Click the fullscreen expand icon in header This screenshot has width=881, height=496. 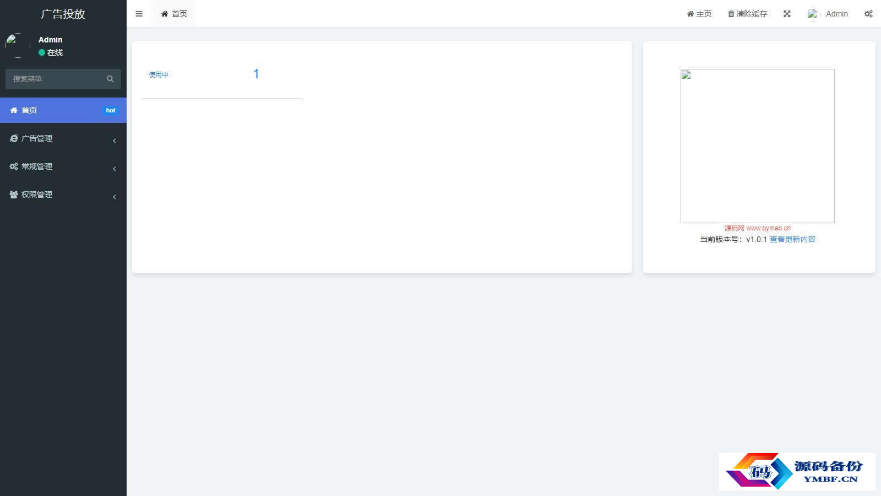coord(787,14)
